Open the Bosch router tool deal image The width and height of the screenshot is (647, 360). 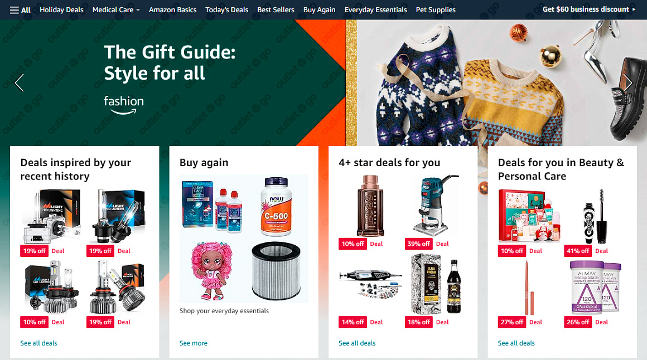coord(436,206)
